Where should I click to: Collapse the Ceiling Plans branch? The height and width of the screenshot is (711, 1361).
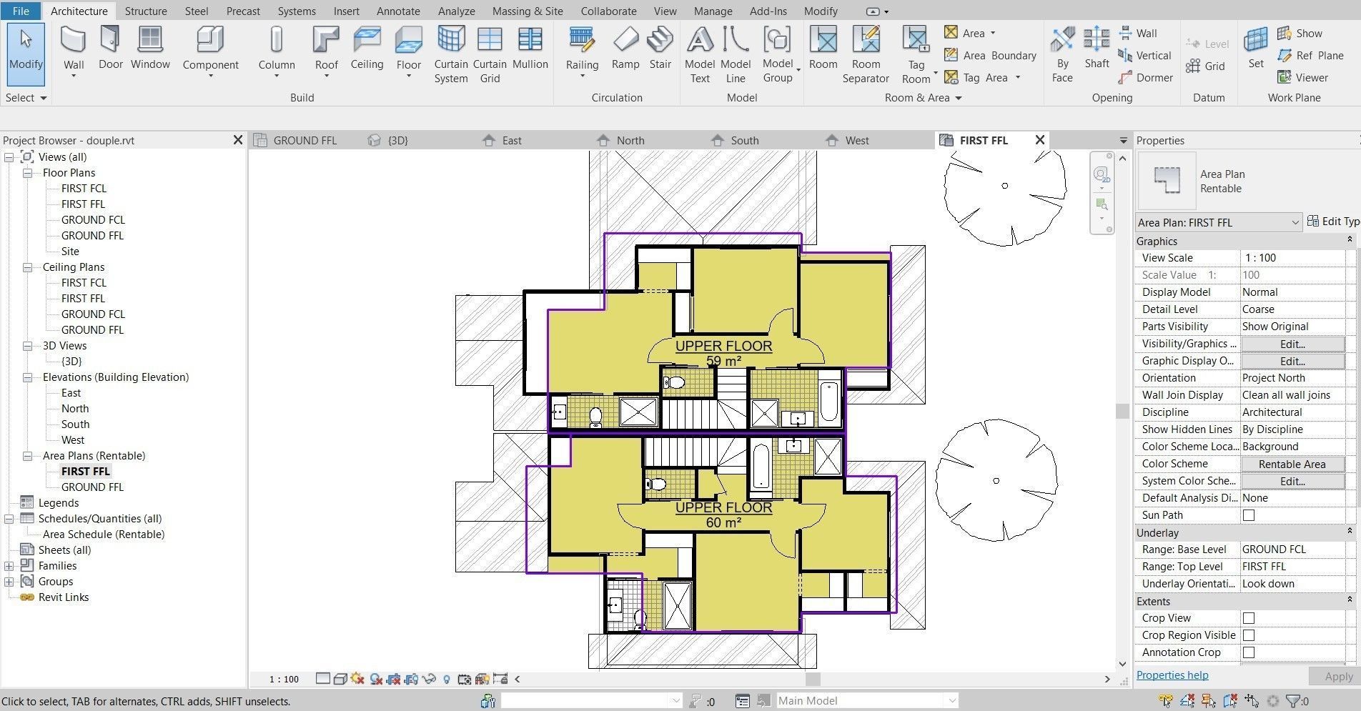coord(27,267)
